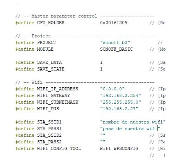Click the SAVE_STATE value 1
This screenshot has height=164, width=193.
(101, 69)
